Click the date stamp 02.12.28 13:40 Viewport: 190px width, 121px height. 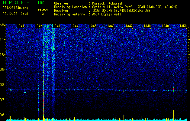point(15,14)
